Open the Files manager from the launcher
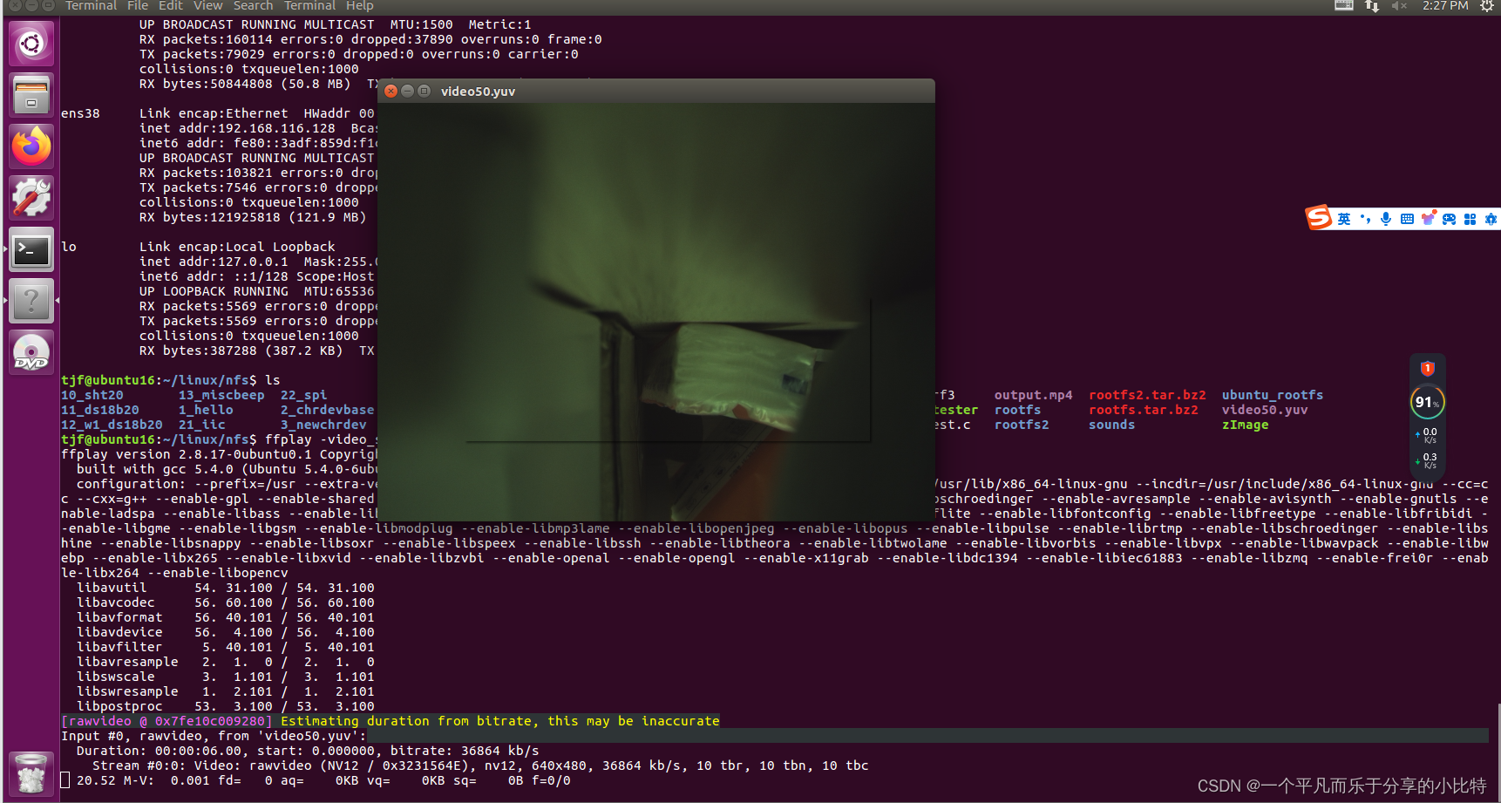The height and width of the screenshot is (803, 1501). (31, 95)
